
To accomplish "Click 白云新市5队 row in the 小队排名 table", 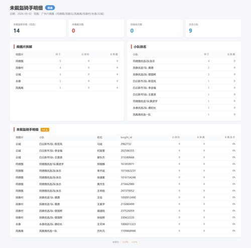I will pos(184,95).
